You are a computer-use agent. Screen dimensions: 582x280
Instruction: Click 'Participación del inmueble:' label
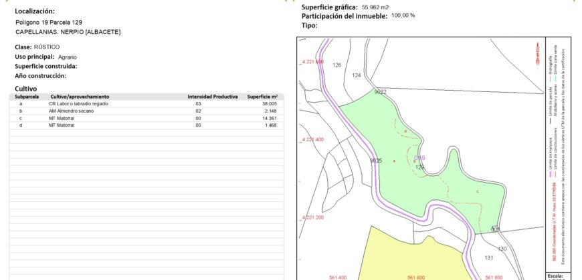[345, 16]
